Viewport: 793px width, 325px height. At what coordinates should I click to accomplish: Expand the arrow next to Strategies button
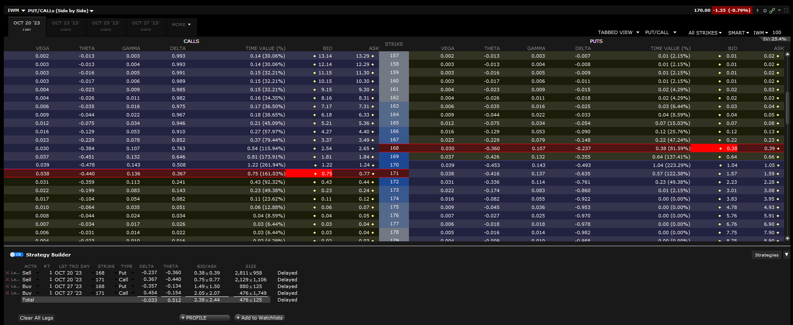tap(786, 255)
